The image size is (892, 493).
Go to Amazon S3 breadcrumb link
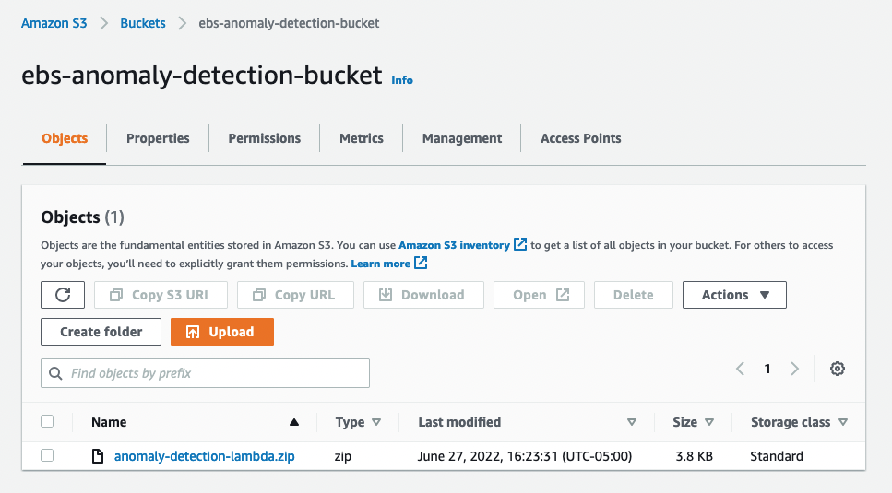54,23
